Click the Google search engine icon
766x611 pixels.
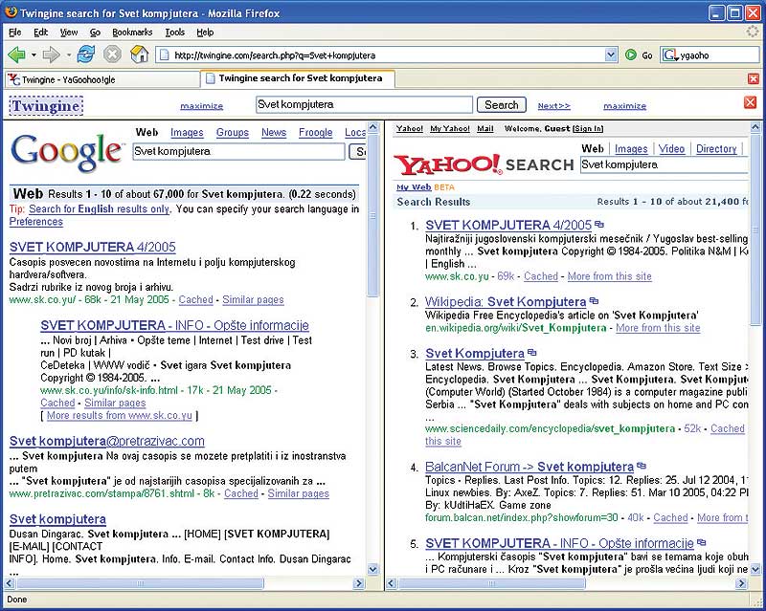click(x=668, y=55)
